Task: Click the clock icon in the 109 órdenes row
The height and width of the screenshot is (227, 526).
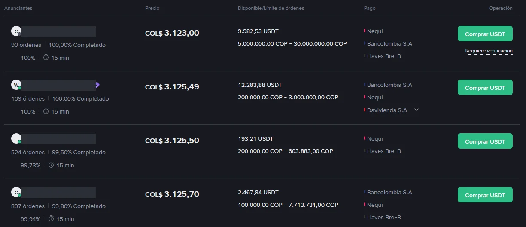Action: tap(46, 111)
